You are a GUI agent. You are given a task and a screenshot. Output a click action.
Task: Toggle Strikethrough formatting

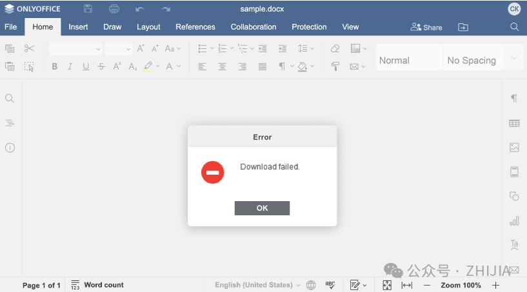(101, 66)
